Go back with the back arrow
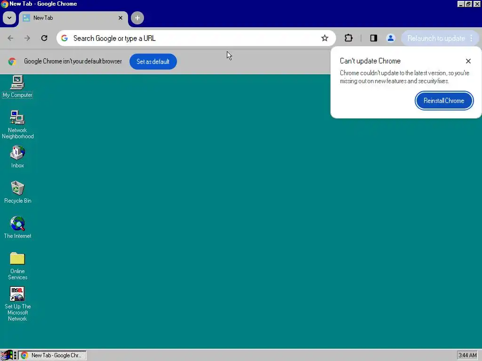Screen dimensions: 482x361 coord(10,38)
